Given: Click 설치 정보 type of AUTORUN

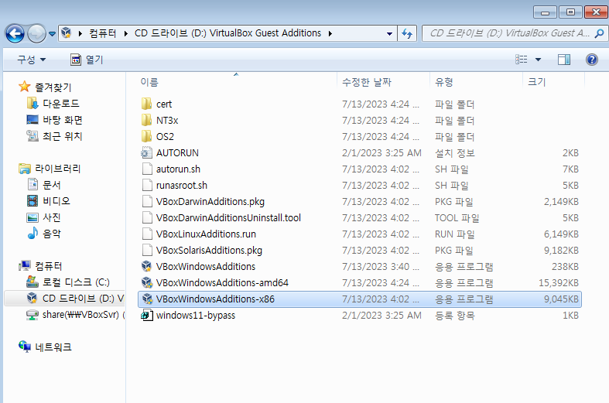Looking at the screenshot, I should [x=455, y=153].
